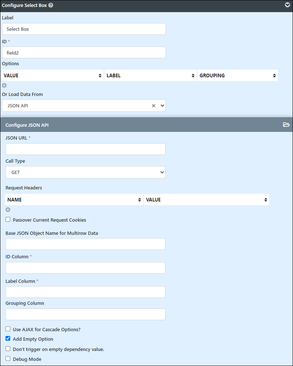Uncheck Add Empty Option
Image resolution: width=293 pixels, height=366 pixels.
click(8, 338)
